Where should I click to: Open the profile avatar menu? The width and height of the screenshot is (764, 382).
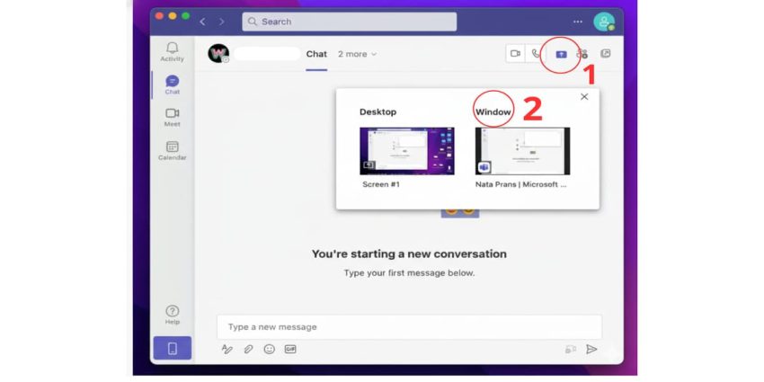(x=604, y=22)
